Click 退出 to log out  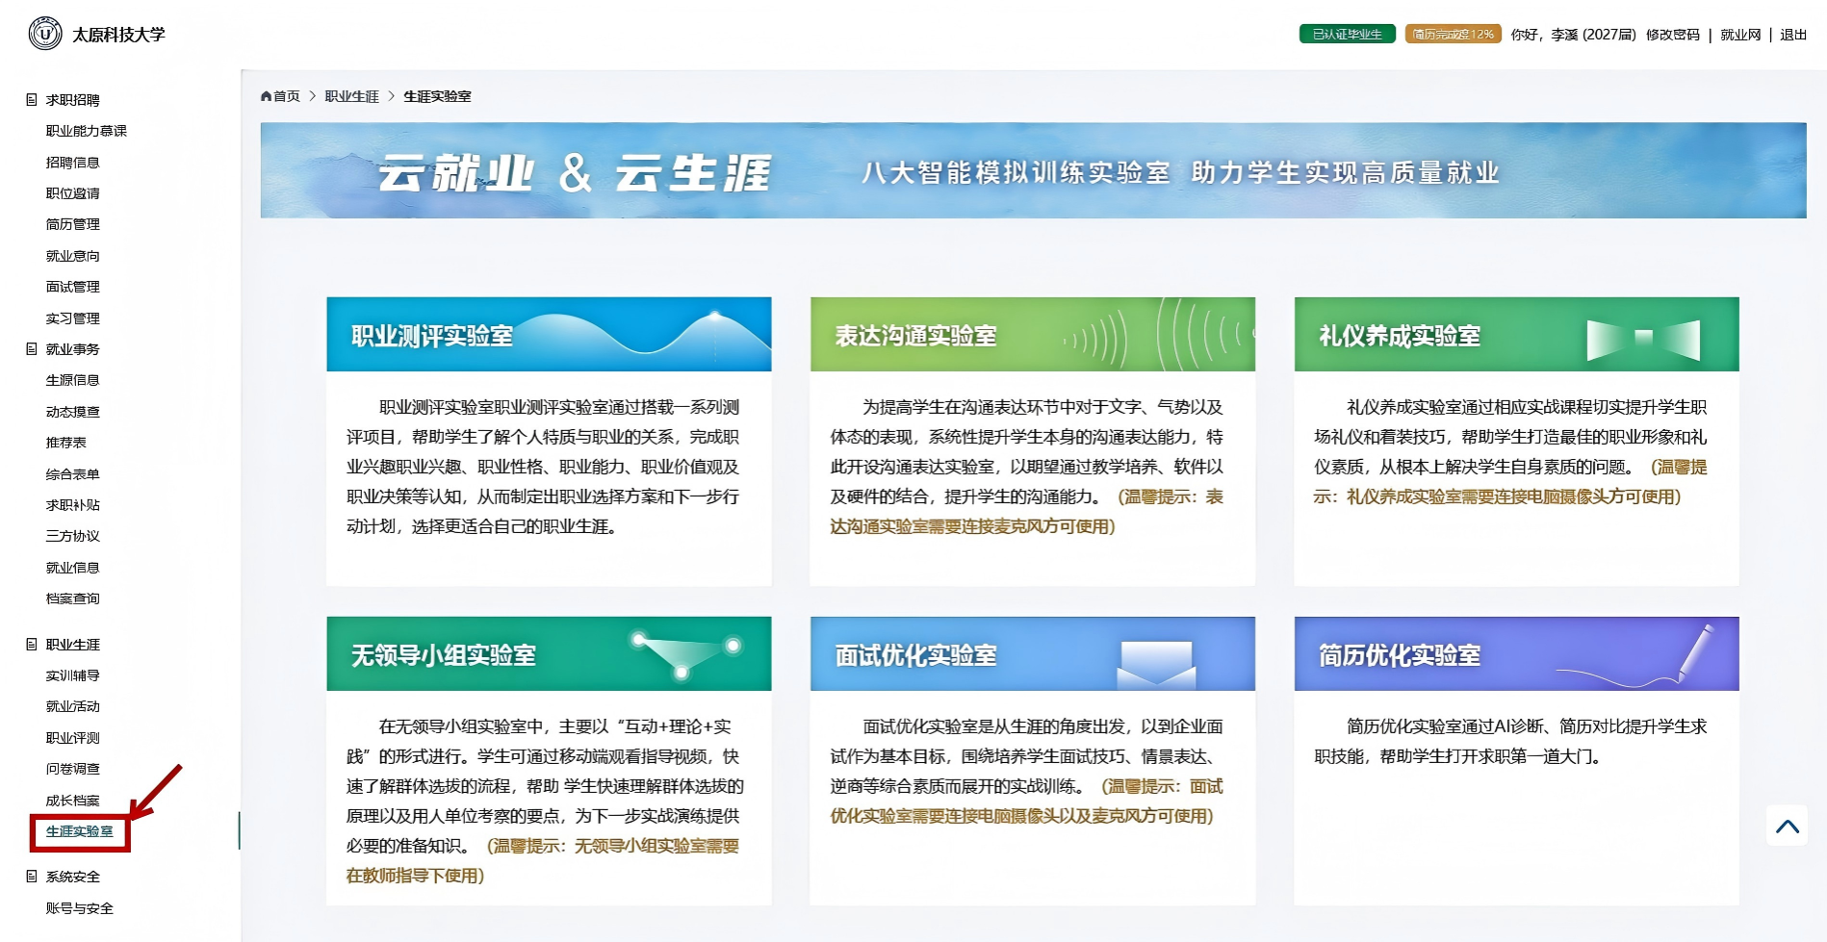[x=1792, y=35]
